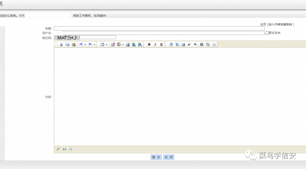306x169 pixels.
Task: Click the insert date calendar icon
Action: (x=208, y=45)
